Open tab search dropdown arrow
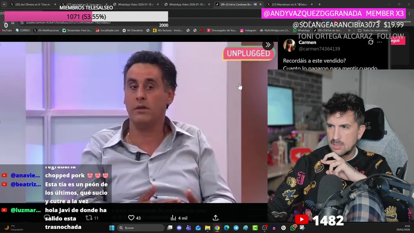This screenshot has height=233, width=414. pyautogui.click(x=4, y=5)
